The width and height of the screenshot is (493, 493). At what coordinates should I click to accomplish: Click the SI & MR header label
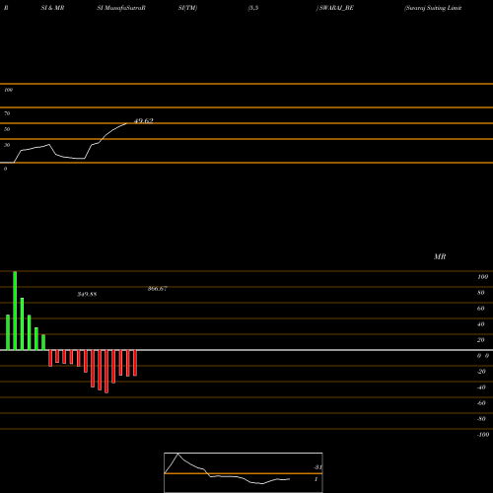point(52,8)
